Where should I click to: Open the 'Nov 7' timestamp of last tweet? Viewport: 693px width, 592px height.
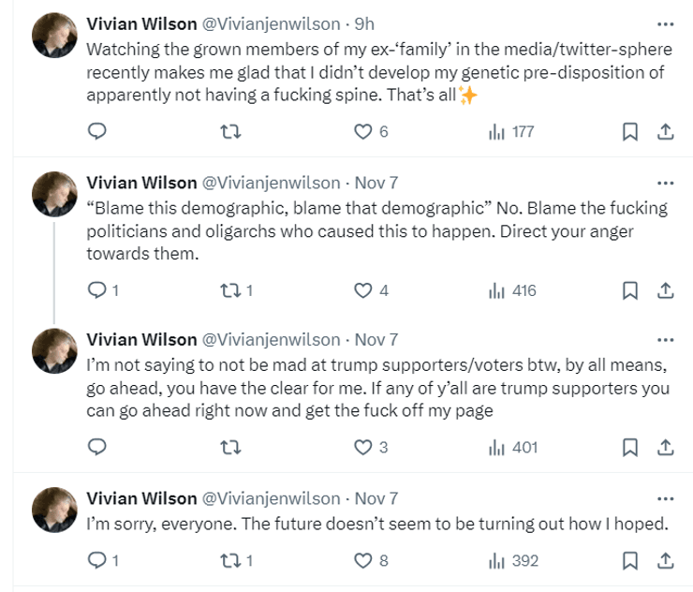click(376, 498)
